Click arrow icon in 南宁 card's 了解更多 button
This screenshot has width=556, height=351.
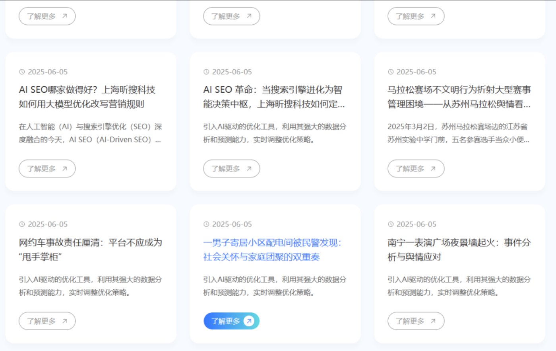(x=433, y=321)
